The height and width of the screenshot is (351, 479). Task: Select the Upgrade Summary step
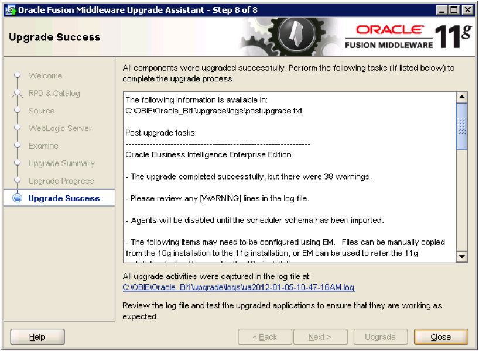61,164
